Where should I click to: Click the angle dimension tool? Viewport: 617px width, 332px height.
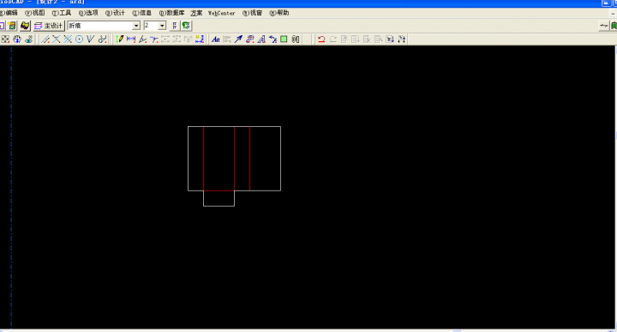click(x=142, y=39)
